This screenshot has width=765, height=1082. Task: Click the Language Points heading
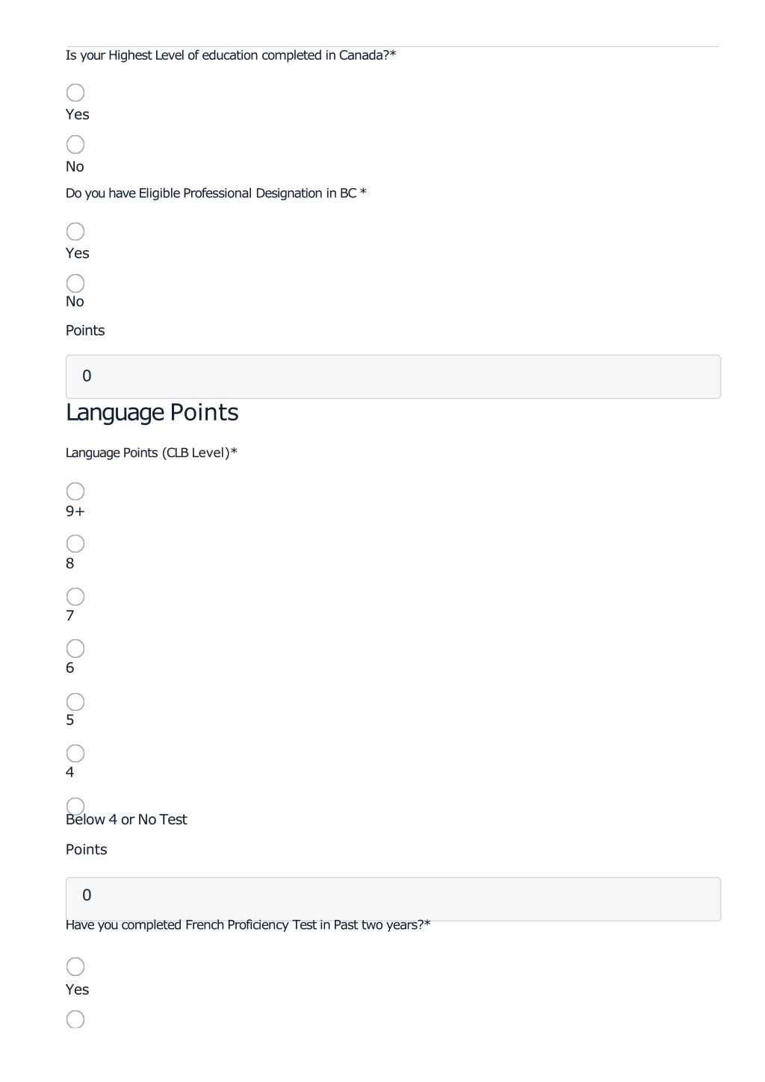(152, 413)
